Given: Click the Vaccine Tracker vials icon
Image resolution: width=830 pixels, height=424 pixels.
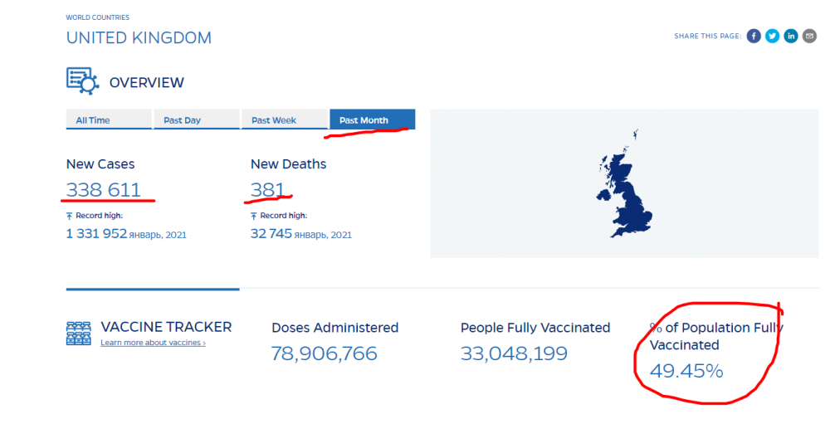Looking at the screenshot, I should click(x=78, y=333).
